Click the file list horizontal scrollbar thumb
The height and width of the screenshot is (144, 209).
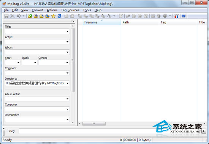[94, 124]
